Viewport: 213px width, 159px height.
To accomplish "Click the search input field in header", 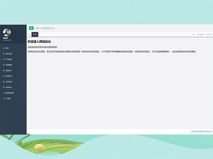I will coord(80,28).
